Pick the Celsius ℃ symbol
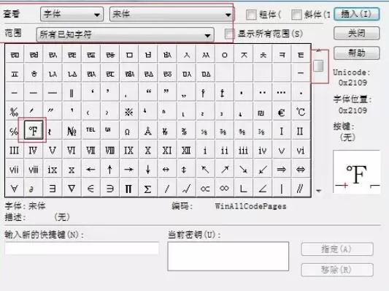This screenshot has width=389, height=291. [301, 112]
